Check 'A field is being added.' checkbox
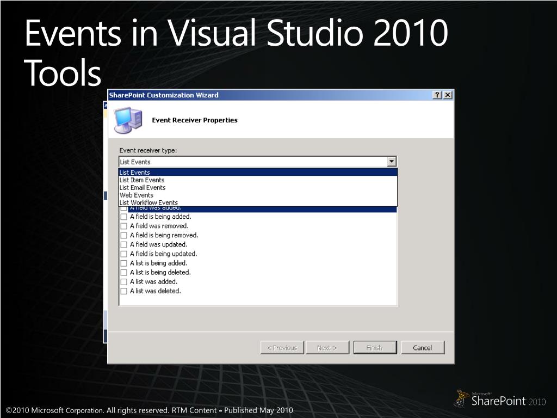This screenshot has height=418, width=557. pos(123,217)
